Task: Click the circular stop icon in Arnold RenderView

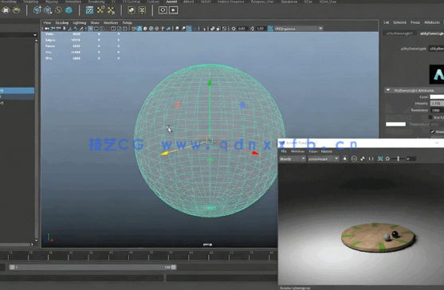Action: coord(354,159)
